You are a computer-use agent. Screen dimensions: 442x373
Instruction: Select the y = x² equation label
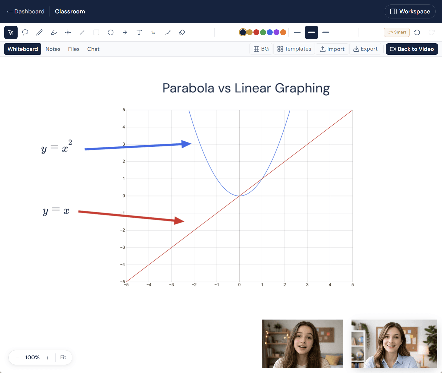57,146
